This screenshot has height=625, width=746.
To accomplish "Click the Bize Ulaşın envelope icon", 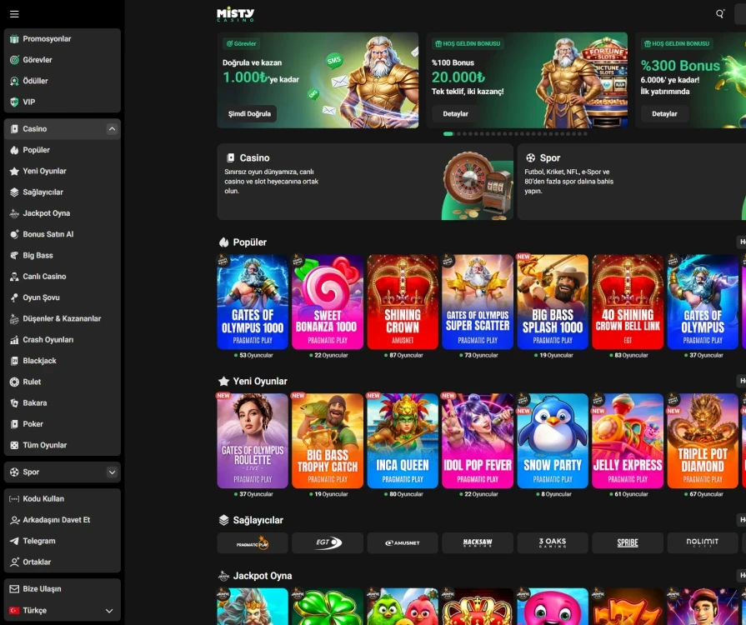I will [x=14, y=589].
